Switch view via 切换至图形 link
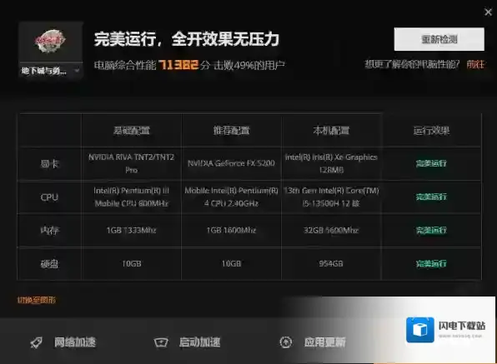 pyautogui.click(x=37, y=300)
